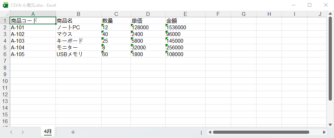
Task: Select row 10 header
Action: [5, 81]
